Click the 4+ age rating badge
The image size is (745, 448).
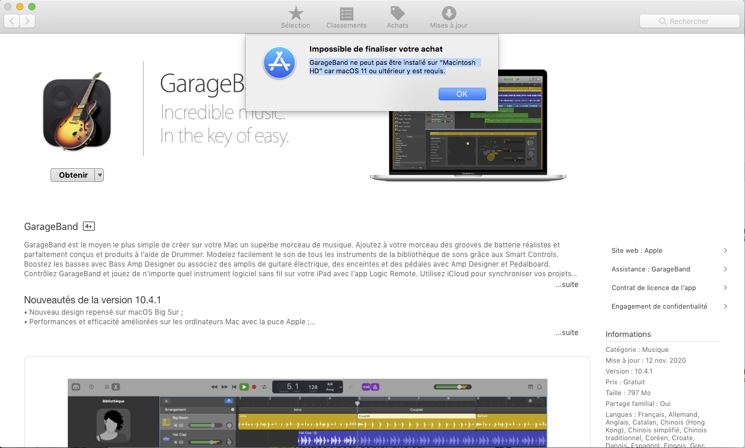click(x=89, y=226)
